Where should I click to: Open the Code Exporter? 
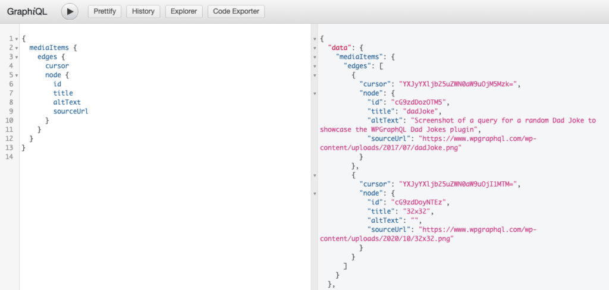pyautogui.click(x=236, y=11)
